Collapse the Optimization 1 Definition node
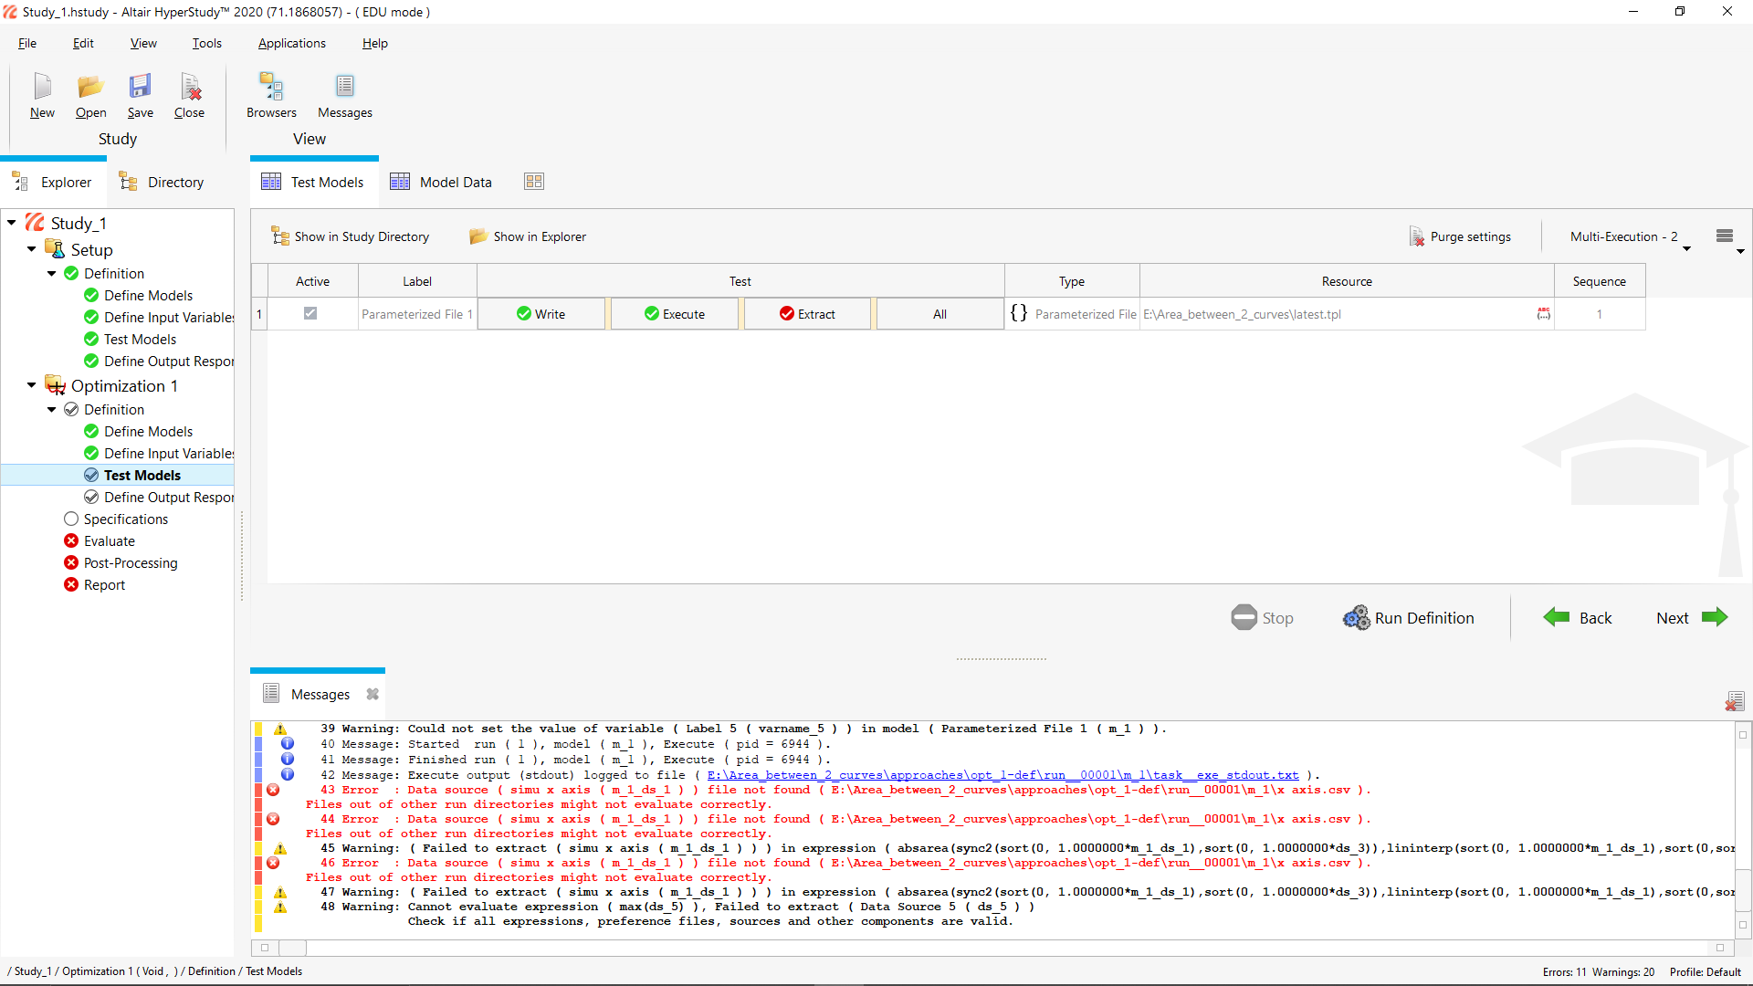The image size is (1753, 986). pos(52,409)
